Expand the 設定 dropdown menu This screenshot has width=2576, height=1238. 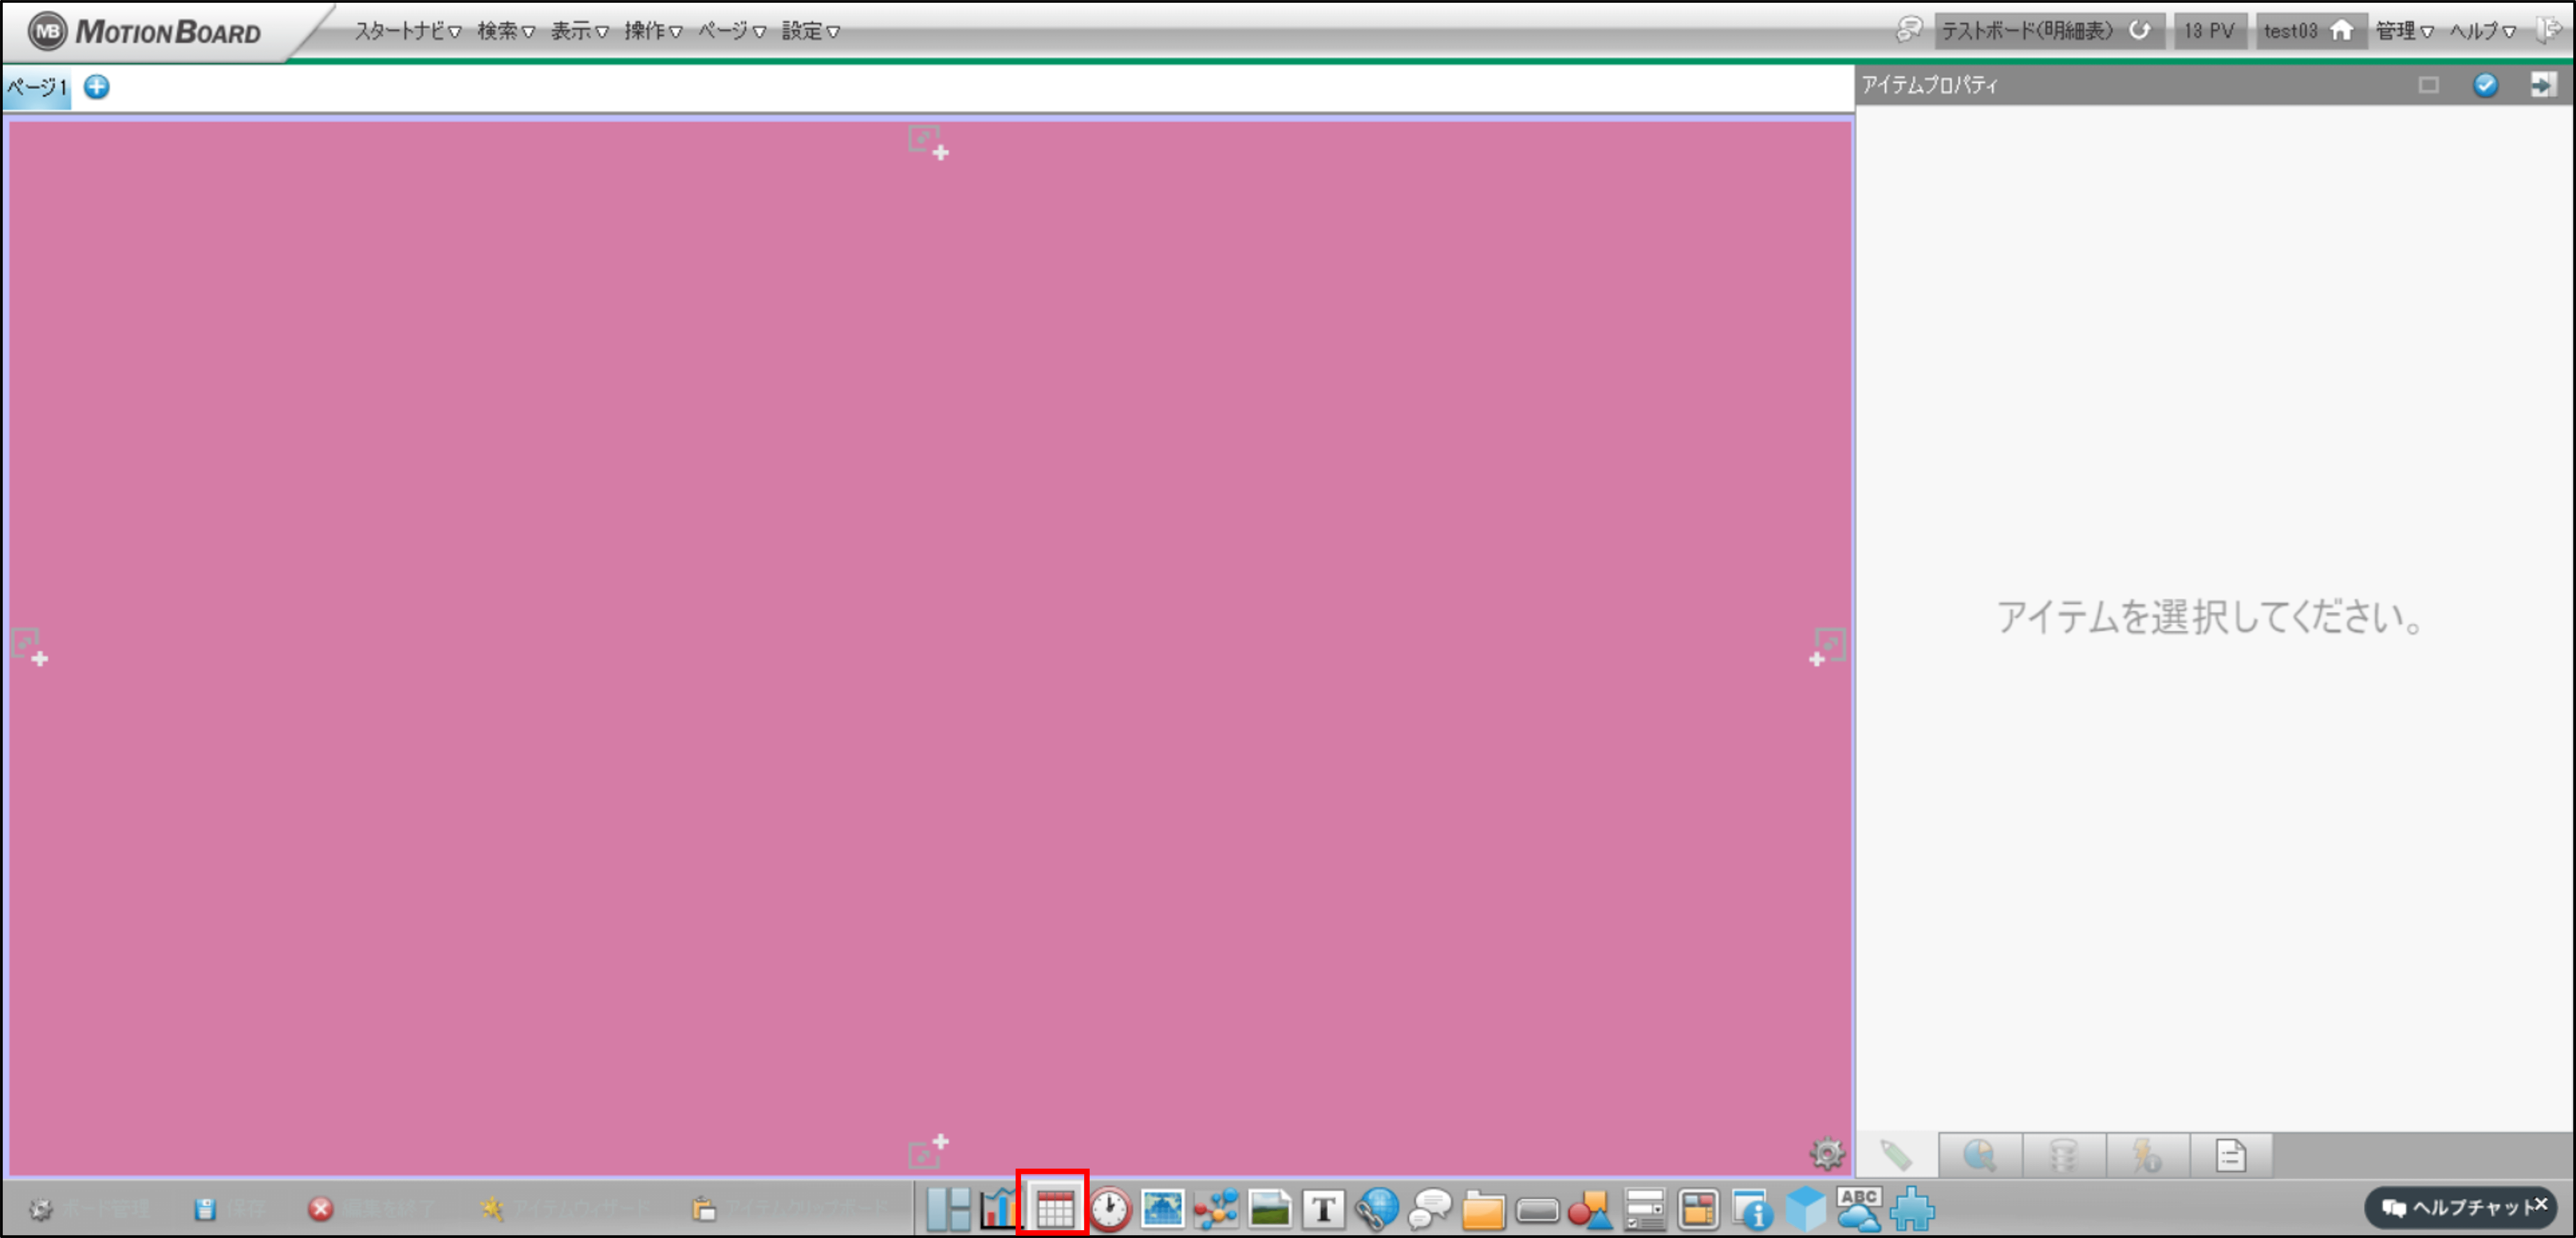810,31
